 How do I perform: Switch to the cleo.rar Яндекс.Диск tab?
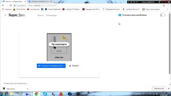click(x=14, y=2)
